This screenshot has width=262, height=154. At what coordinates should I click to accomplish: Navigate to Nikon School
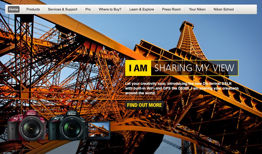[x=223, y=9]
